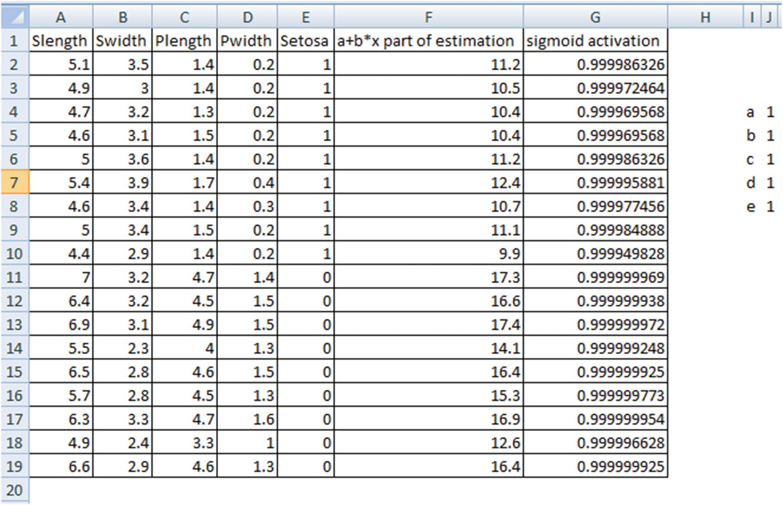Select cell F11 showing 17.3
The image size is (783, 505).
pyautogui.click(x=428, y=277)
